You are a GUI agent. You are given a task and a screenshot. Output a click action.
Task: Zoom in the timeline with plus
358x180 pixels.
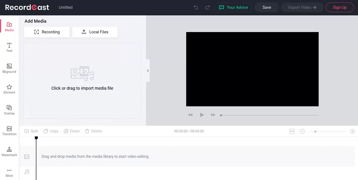pos(352,131)
